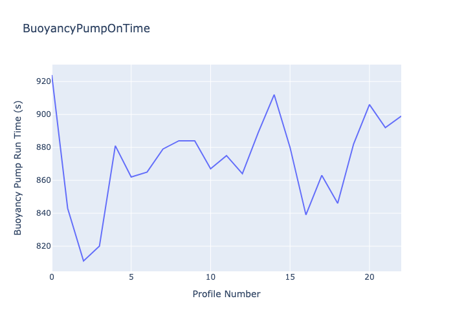Viewport: 453px width, 323px height.
Task: Click the BuoyancyPumpOnTime chart title
Action: (x=86, y=28)
